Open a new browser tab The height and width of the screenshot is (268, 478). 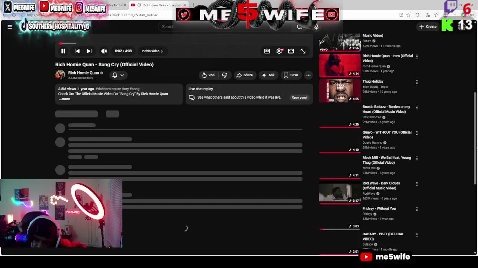pos(193,5)
